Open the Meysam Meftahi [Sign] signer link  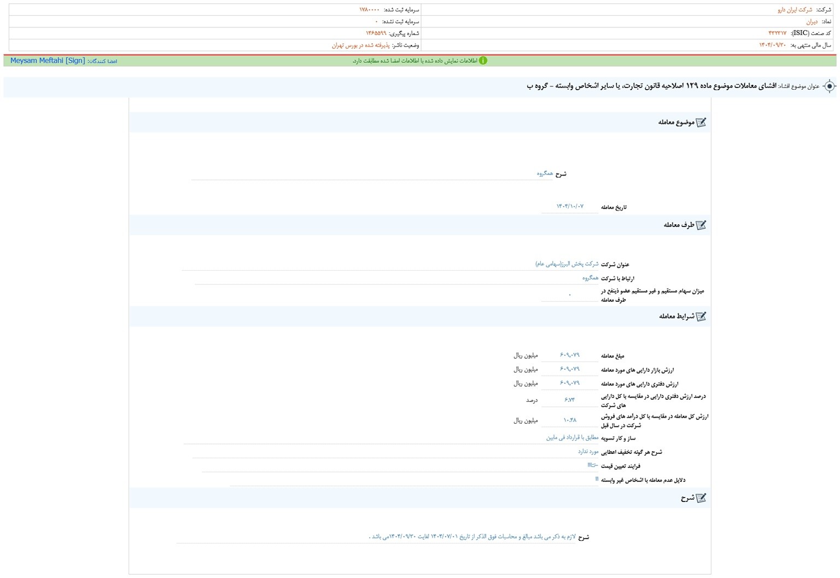tap(48, 61)
